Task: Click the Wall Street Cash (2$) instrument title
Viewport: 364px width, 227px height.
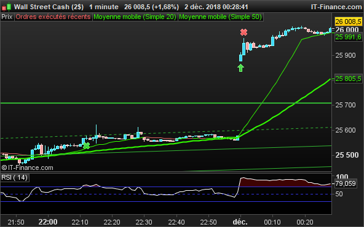Action: [x=49, y=7]
